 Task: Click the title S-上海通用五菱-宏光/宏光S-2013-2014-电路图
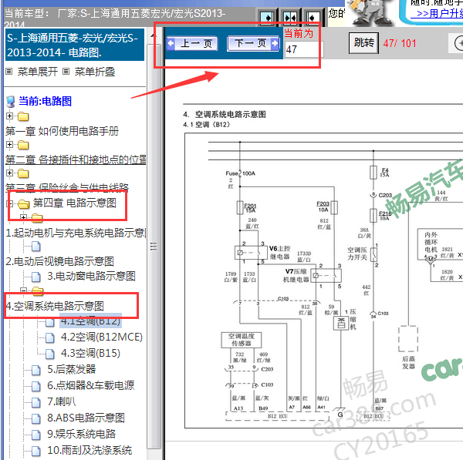click(x=75, y=45)
